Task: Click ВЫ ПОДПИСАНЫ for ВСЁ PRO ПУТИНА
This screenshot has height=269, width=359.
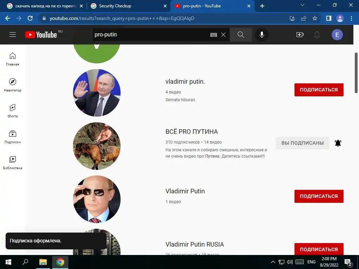Action: (303, 143)
